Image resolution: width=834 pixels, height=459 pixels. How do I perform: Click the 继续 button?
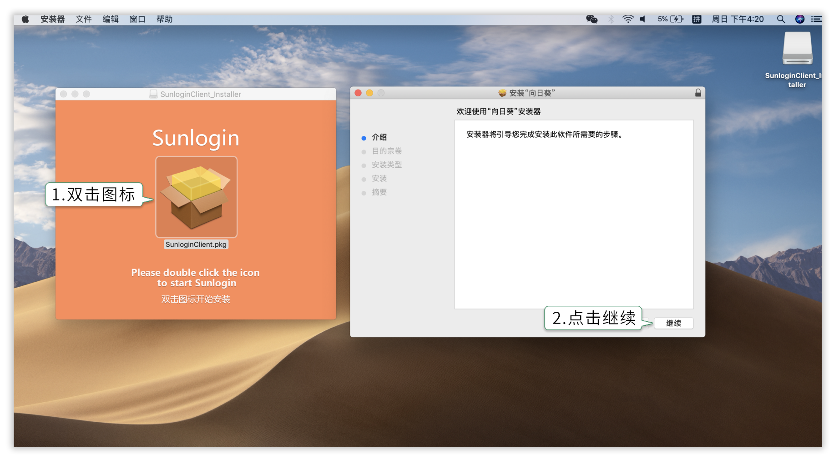point(673,323)
